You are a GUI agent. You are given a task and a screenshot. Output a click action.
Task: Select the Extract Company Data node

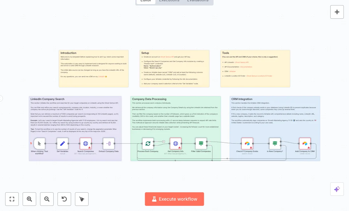(x=109, y=144)
